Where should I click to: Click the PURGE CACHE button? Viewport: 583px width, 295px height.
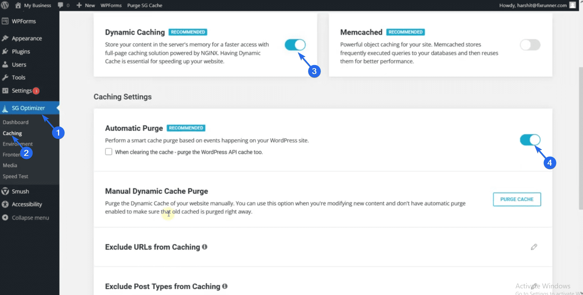coord(517,199)
